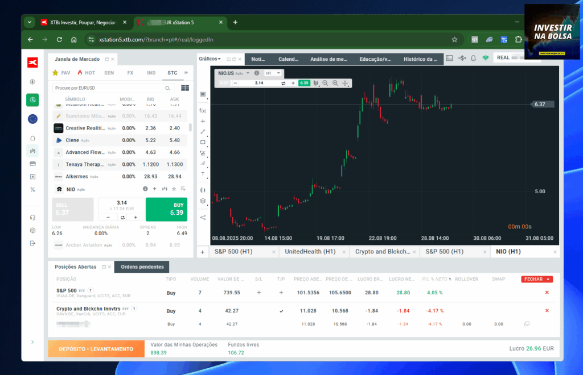This screenshot has width=583, height=375.
Task: Select the rectangle shape drawing tool
Action: pyautogui.click(x=203, y=142)
